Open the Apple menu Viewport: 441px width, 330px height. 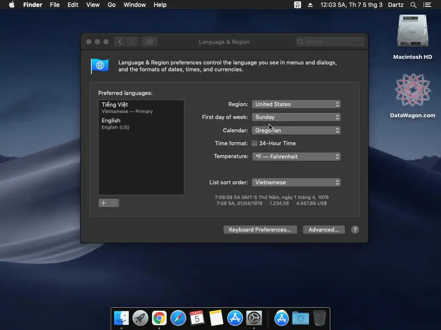pos(12,5)
